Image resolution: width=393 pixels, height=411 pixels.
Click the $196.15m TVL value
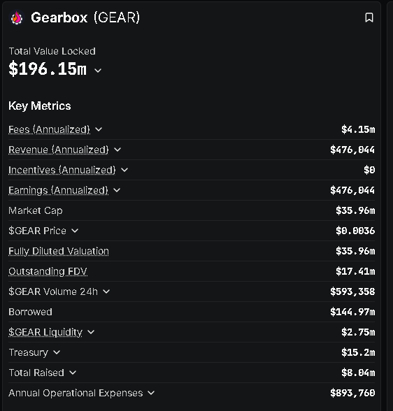point(48,69)
